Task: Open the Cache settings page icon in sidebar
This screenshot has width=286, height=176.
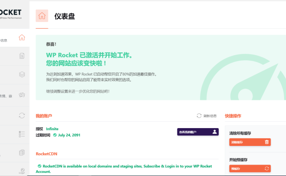Action: tap(22, 56)
